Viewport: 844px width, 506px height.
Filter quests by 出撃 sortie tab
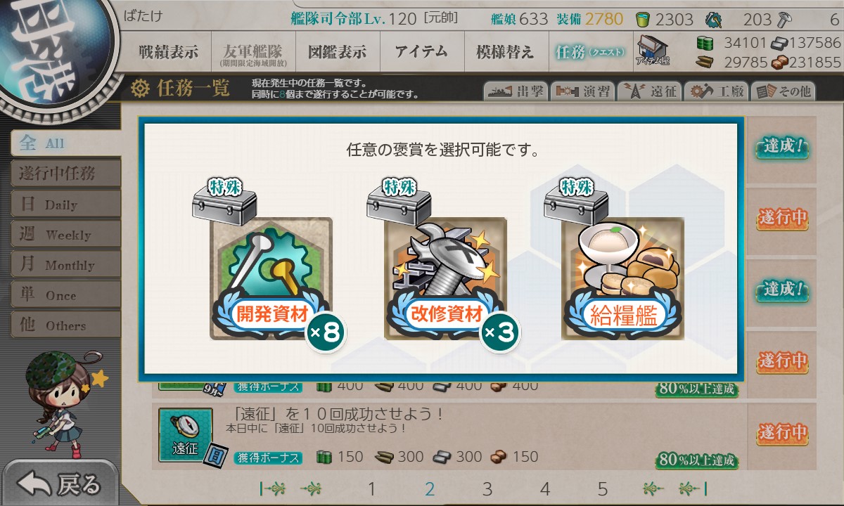point(516,91)
